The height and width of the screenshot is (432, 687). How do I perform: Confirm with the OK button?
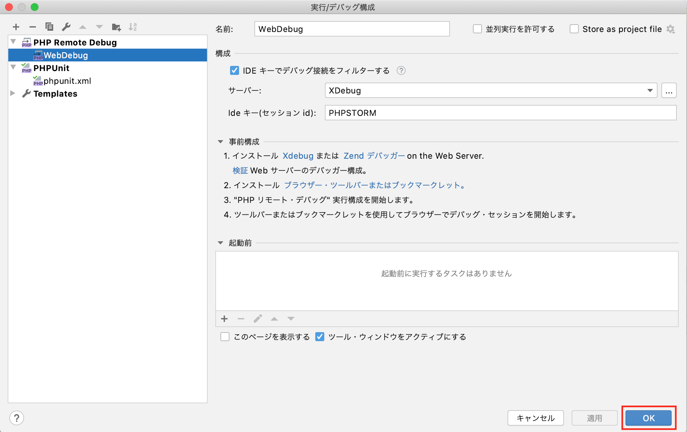point(649,418)
